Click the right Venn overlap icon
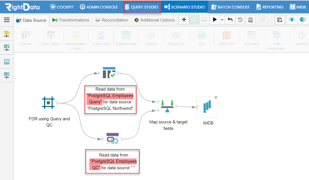The height and width of the screenshot is (180, 309). [x=303, y=20]
